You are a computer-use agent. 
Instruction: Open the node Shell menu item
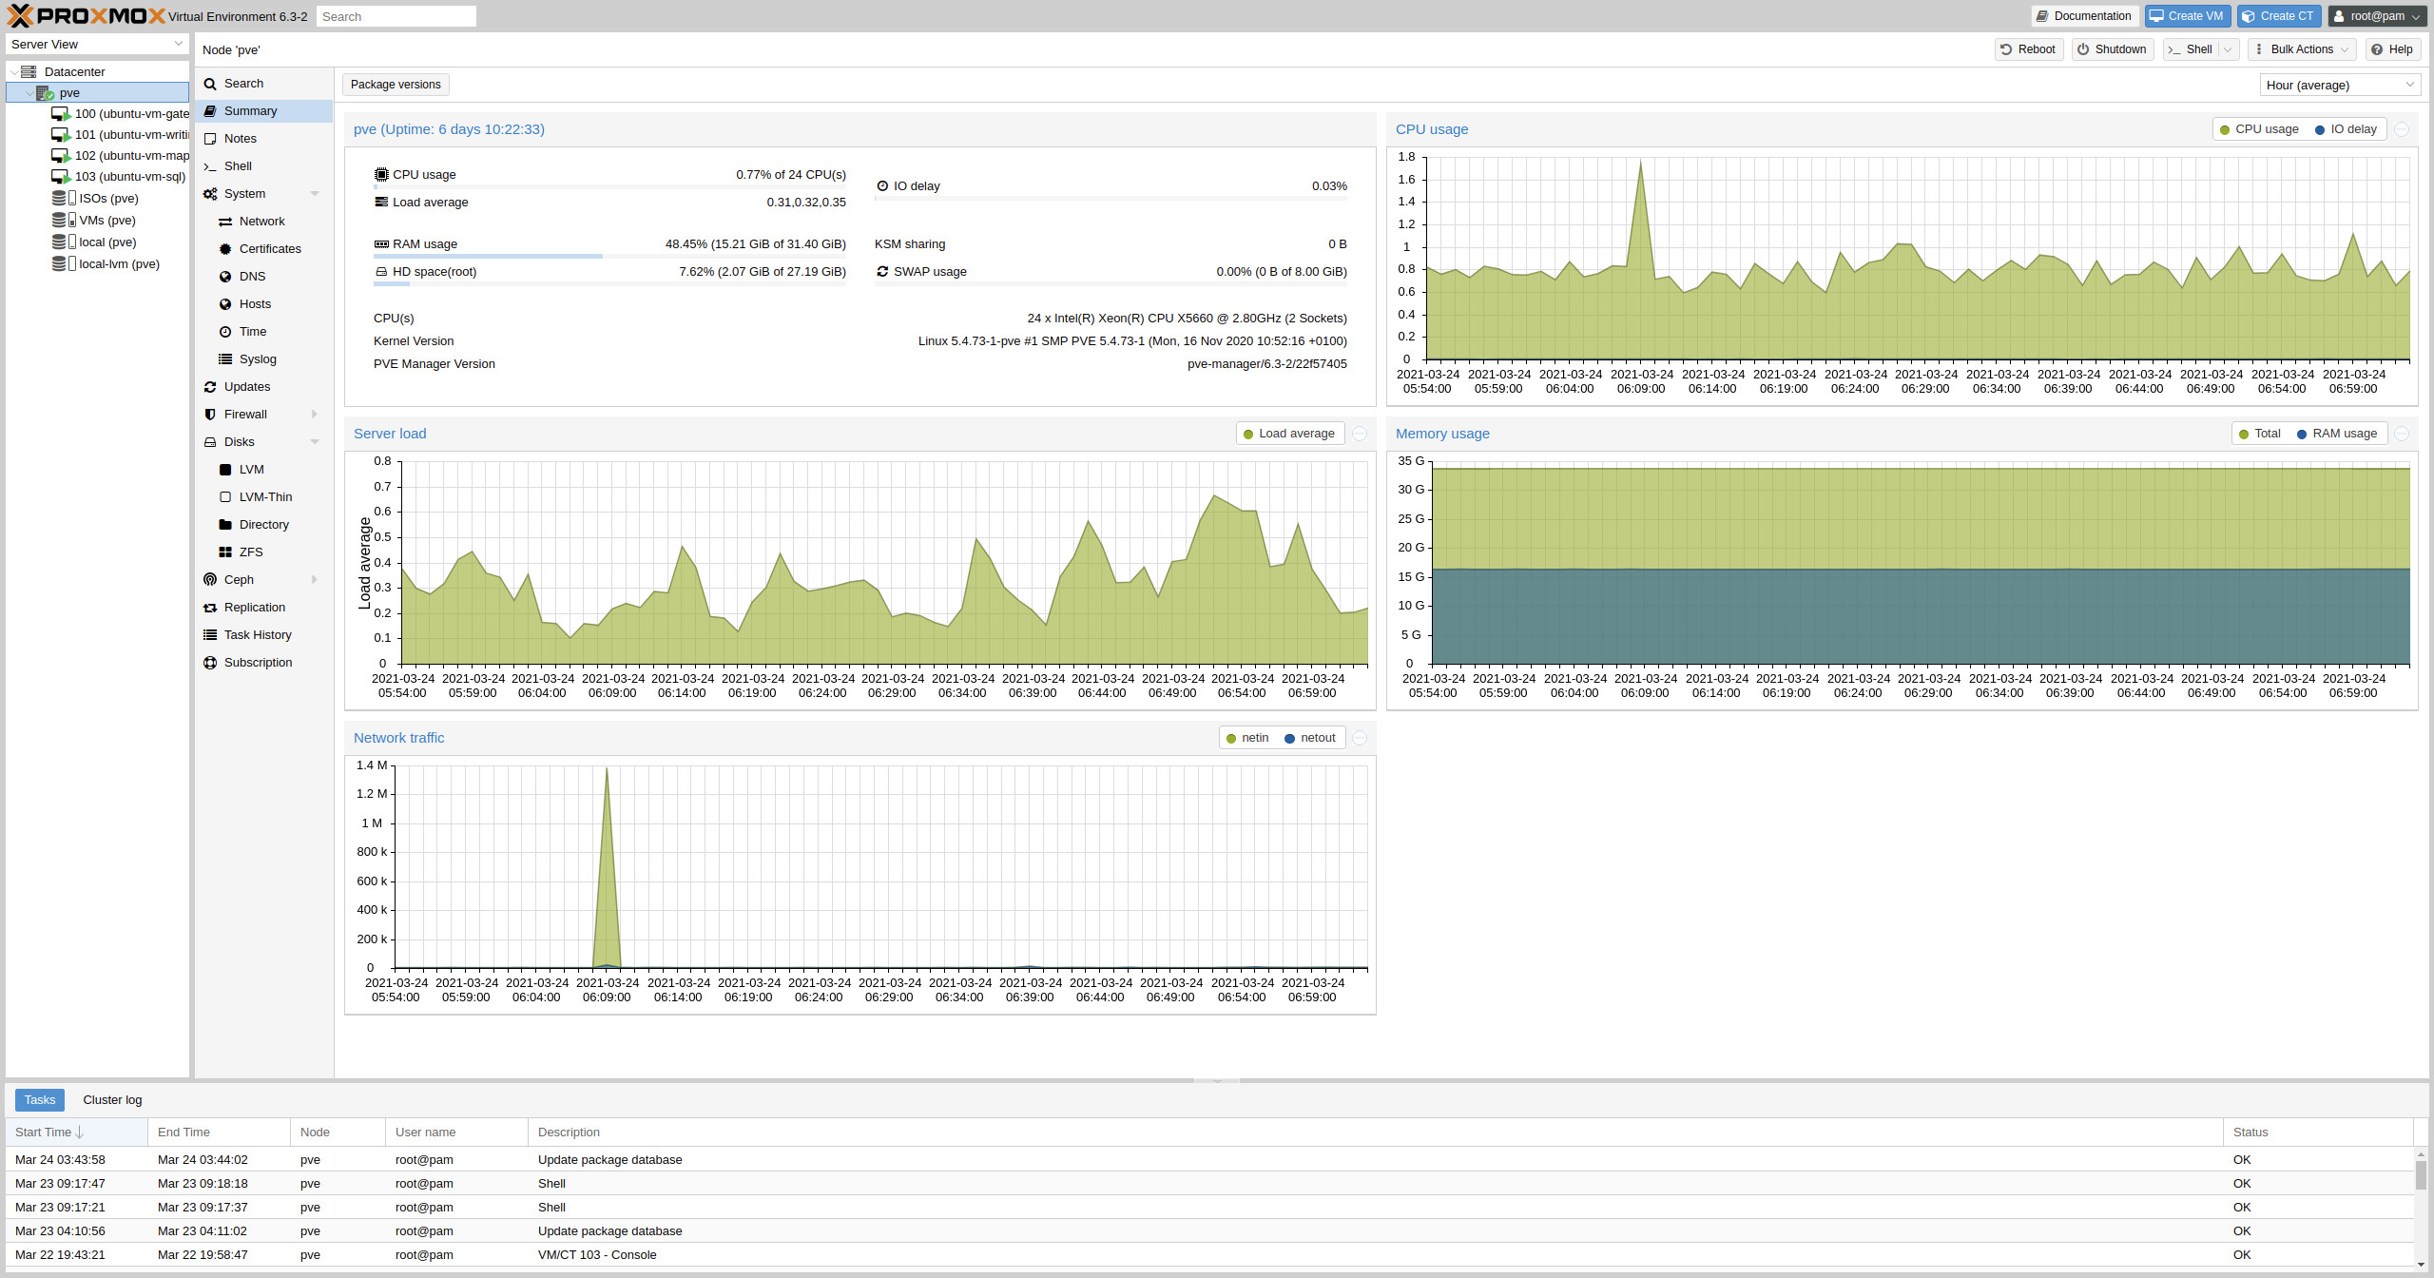pyautogui.click(x=264, y=166)
